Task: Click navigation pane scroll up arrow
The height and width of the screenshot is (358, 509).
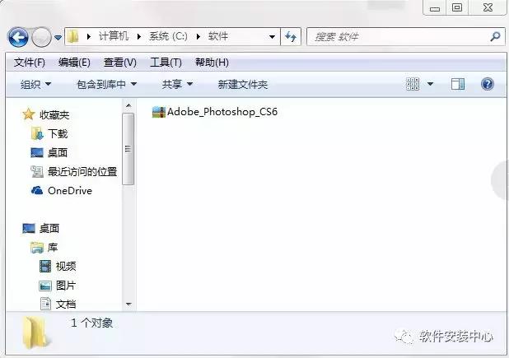Action: pos(128,105)
